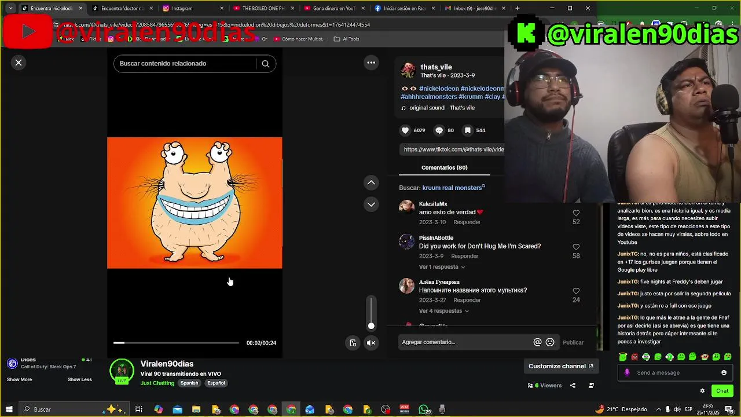Reply to PissInABottle via Responder
Image resolution: width=741 pixels, height=417 pixels.
465,256
